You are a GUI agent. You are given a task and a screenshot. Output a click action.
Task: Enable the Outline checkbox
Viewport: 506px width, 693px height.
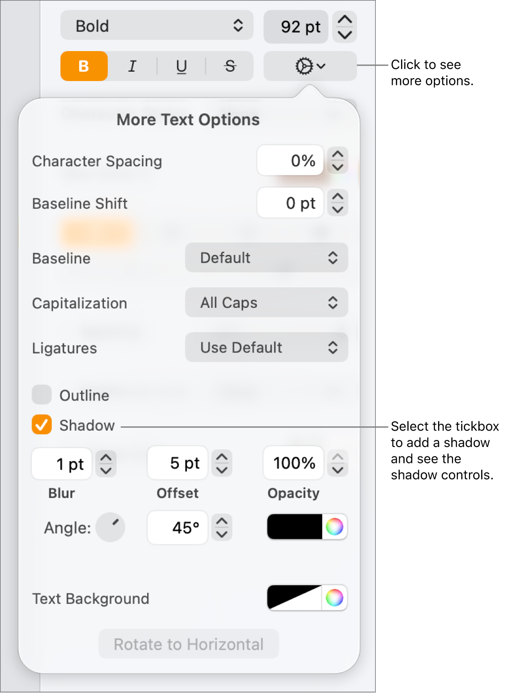[x=41, y=395]
